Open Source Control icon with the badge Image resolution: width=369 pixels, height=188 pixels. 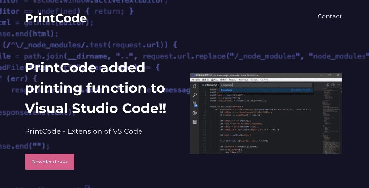[x=195, y=104]
